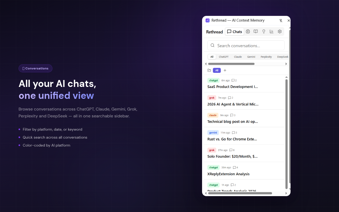The image size is (339, 212).
Task: Open Rust vs. Go for Chrome conversation
Action: point(244,136)
